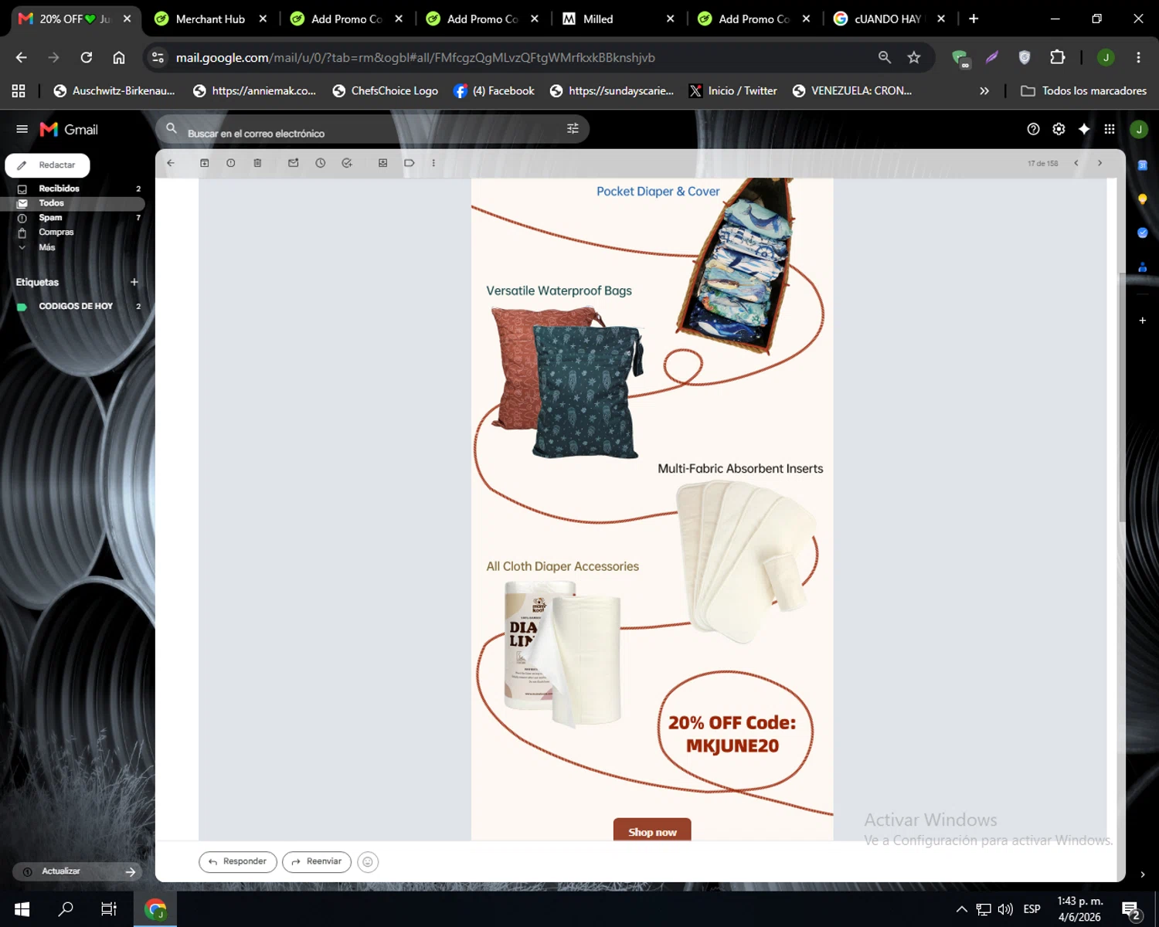Report this email as spam
Screen dimensions: 1159x927
click(x=231, y=163)
